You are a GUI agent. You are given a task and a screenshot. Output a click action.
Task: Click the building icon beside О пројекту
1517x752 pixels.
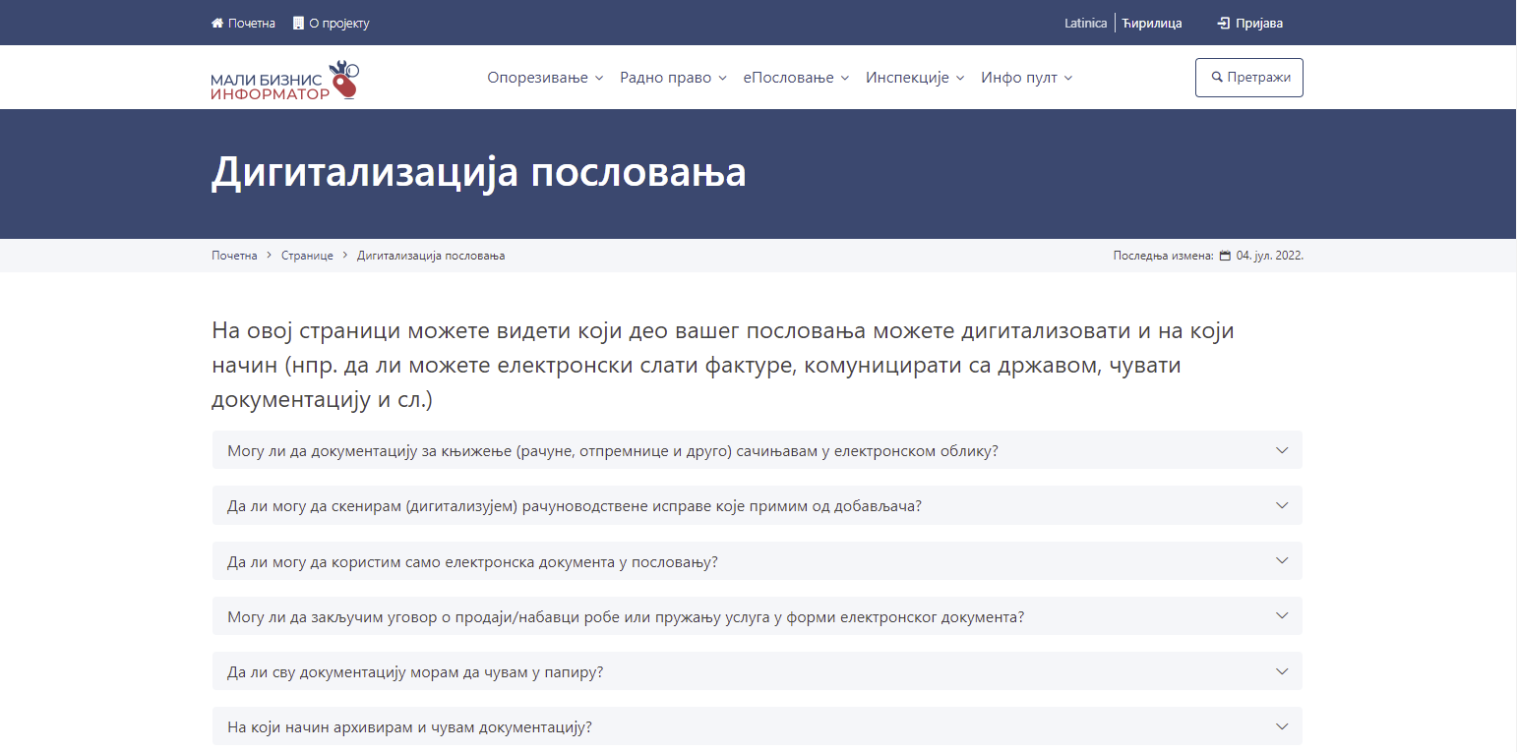tap(298, 23)
